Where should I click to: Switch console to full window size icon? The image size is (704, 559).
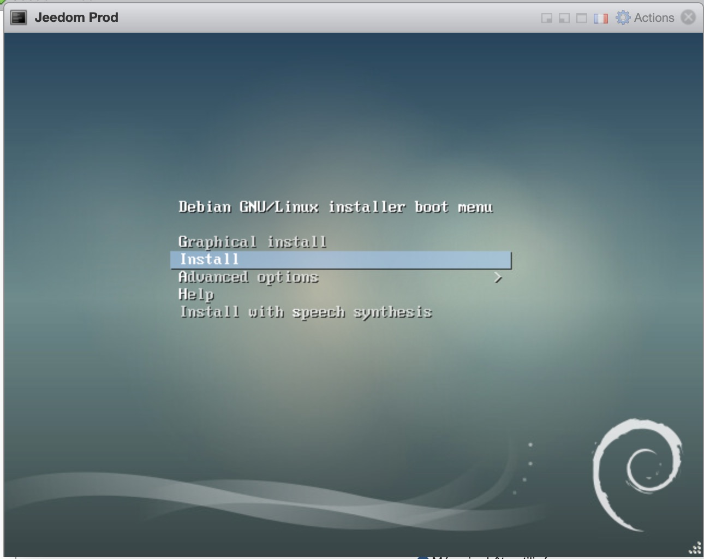coord(582,18)
